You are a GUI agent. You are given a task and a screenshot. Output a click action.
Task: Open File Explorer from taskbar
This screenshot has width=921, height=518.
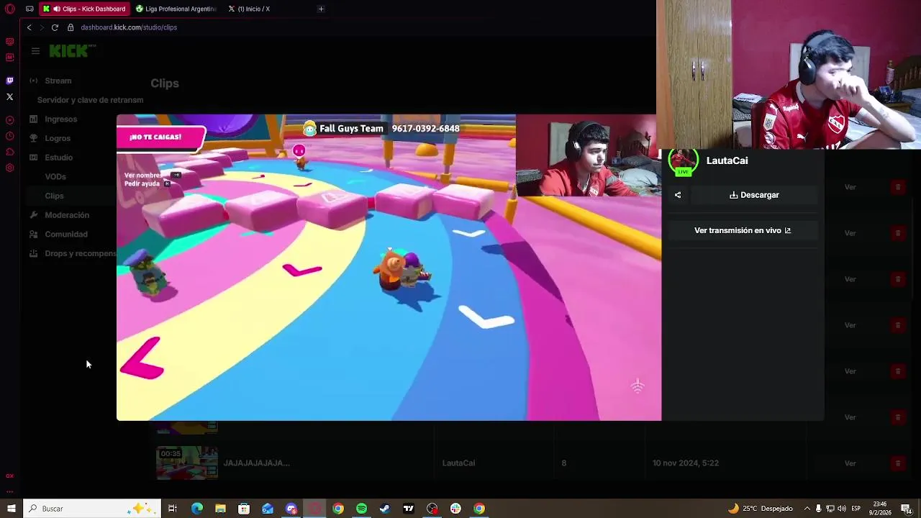tap(220, 509)
